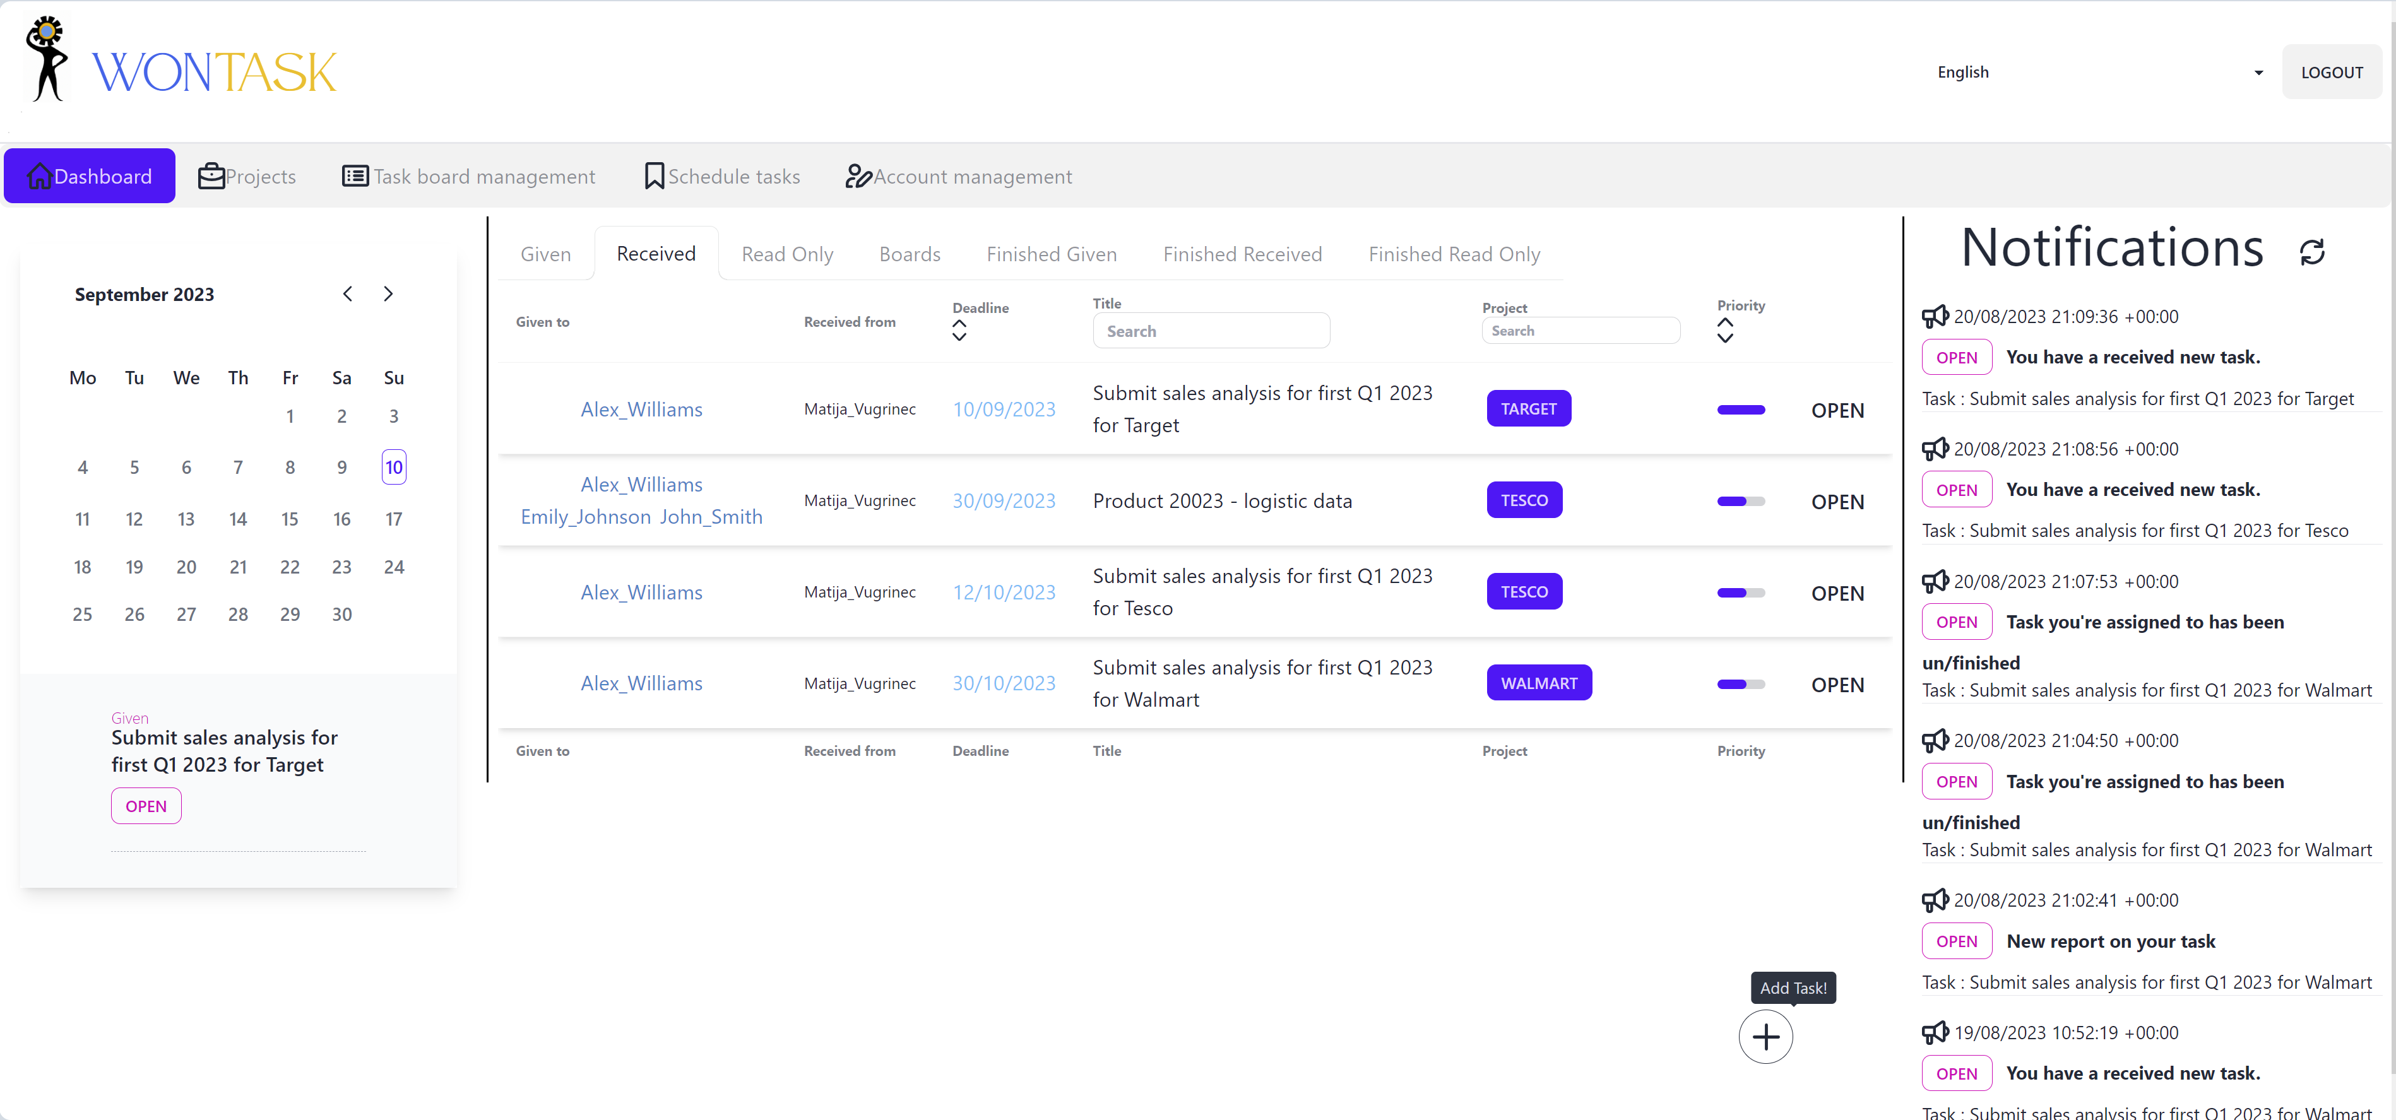
Task: Click deadline 12/10/2023
Action: 1004,592
